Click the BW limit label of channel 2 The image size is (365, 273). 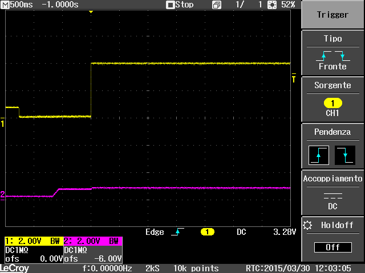coord(114,241)
